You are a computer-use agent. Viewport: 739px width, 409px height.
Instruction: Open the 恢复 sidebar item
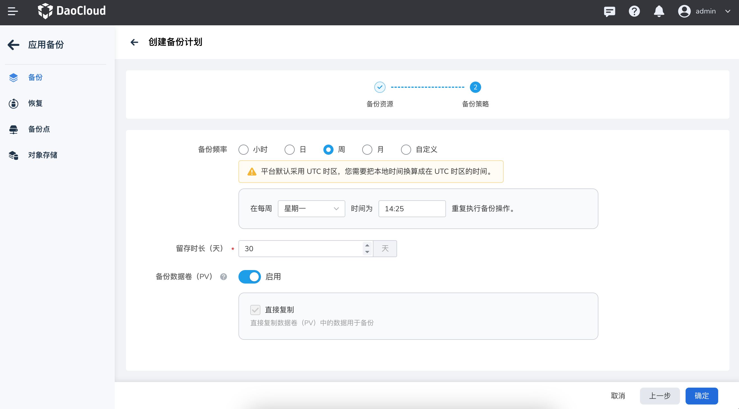(35, 103)
